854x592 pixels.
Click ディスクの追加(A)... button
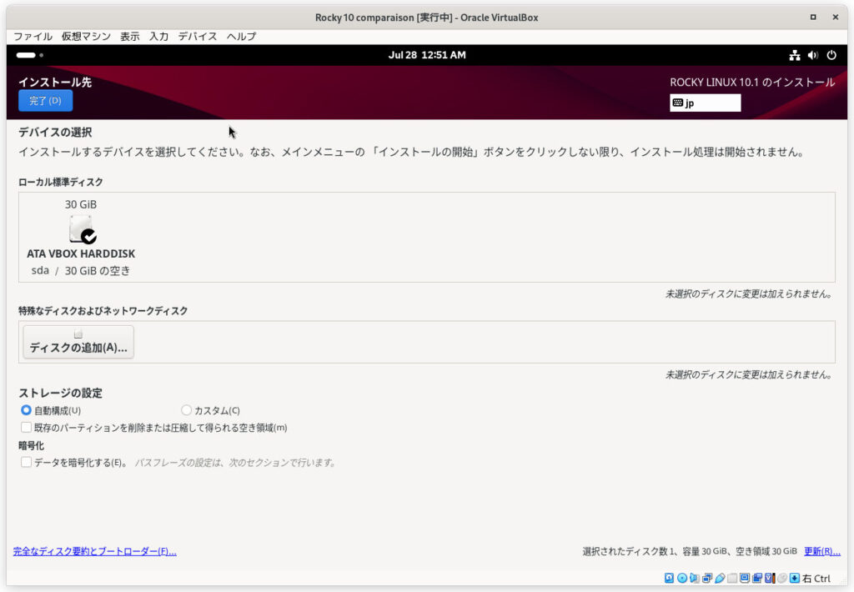click(x=78, y=342)
